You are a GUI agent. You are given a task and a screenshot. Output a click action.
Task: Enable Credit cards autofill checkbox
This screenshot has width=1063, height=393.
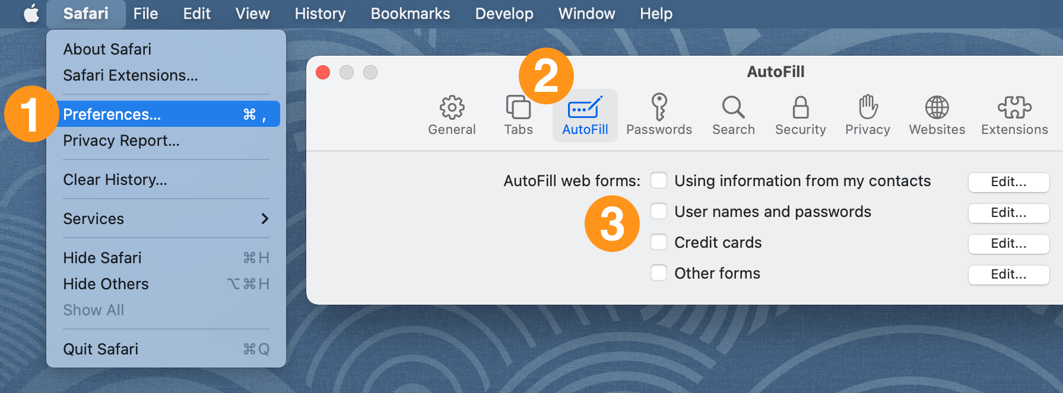tap(659, 242)
